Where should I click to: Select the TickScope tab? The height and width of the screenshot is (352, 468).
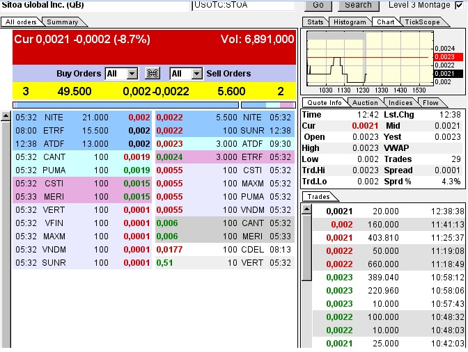tap(423, 22)
